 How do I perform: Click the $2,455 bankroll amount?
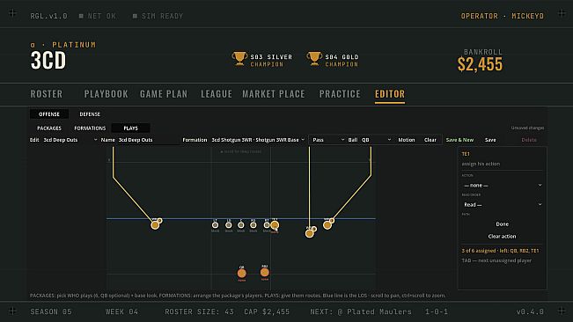pyautogui.click(x=480, y=64)
